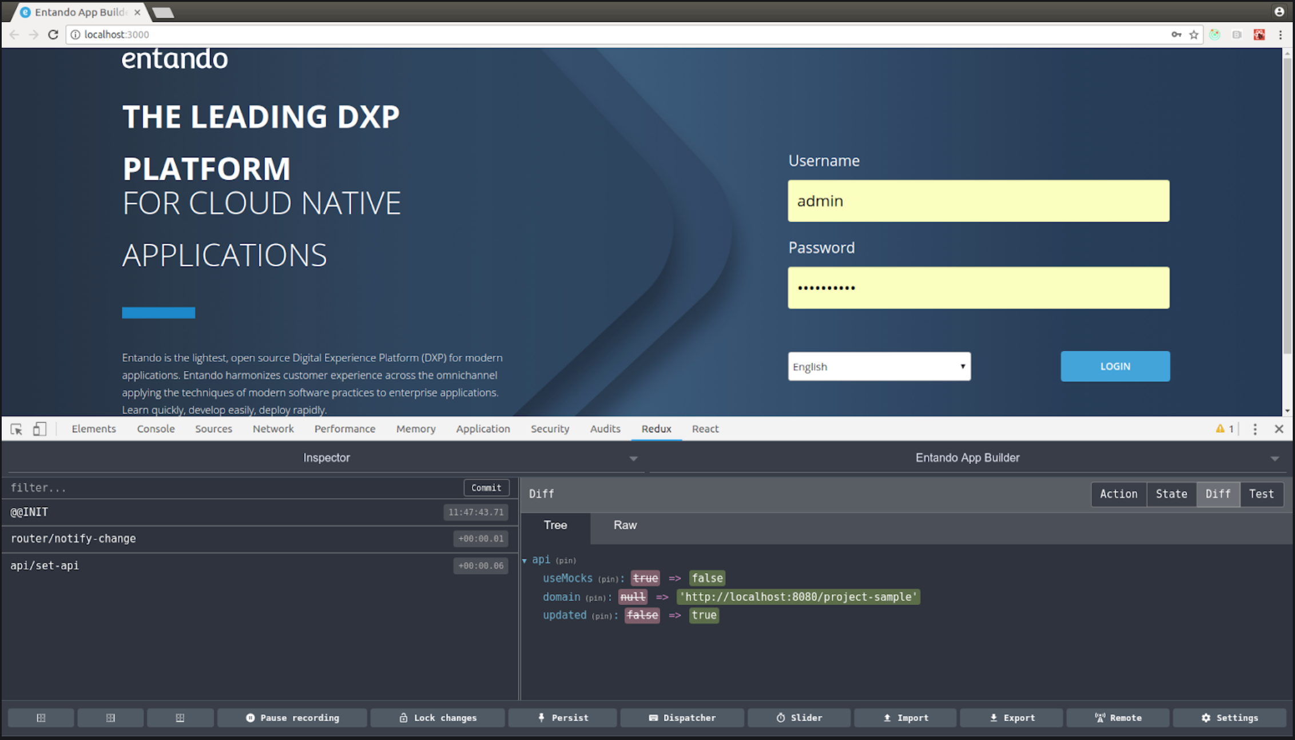Open the Performance tab
The image size is (1295, 740).
(345, 429)
